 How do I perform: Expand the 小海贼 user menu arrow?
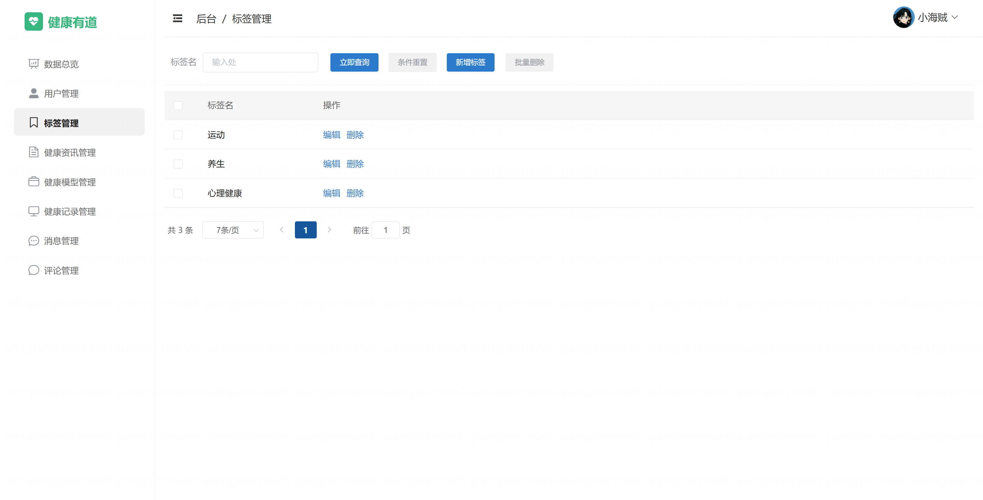tap(955, 17)
